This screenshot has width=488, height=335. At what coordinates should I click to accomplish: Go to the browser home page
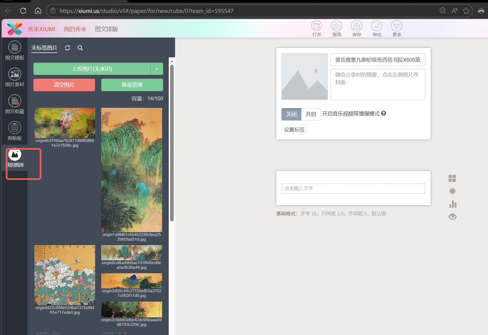point(38,11)
